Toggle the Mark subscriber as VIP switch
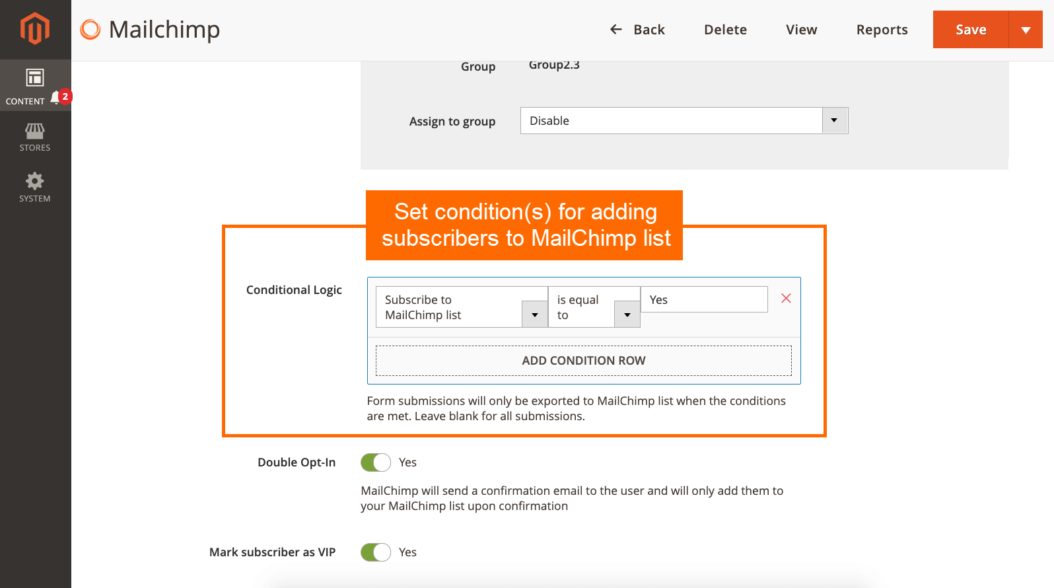Viewport: 1054px width, 588px height. point(376,552)
